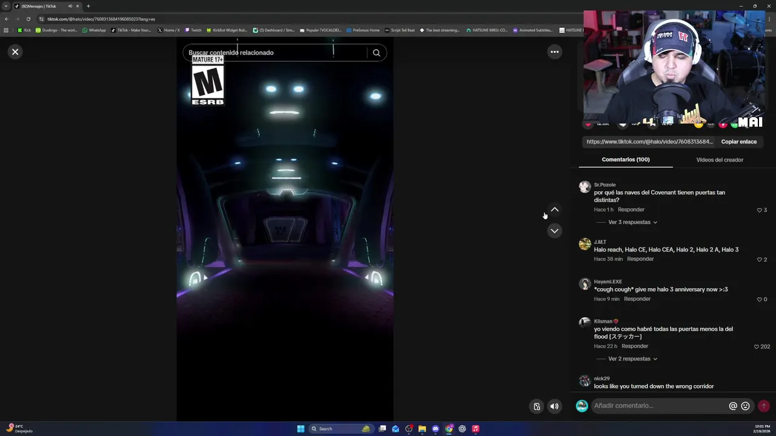Open the three-dots more options menu
The width and height of the screenshot is (776, 436).
click(554, 52)
